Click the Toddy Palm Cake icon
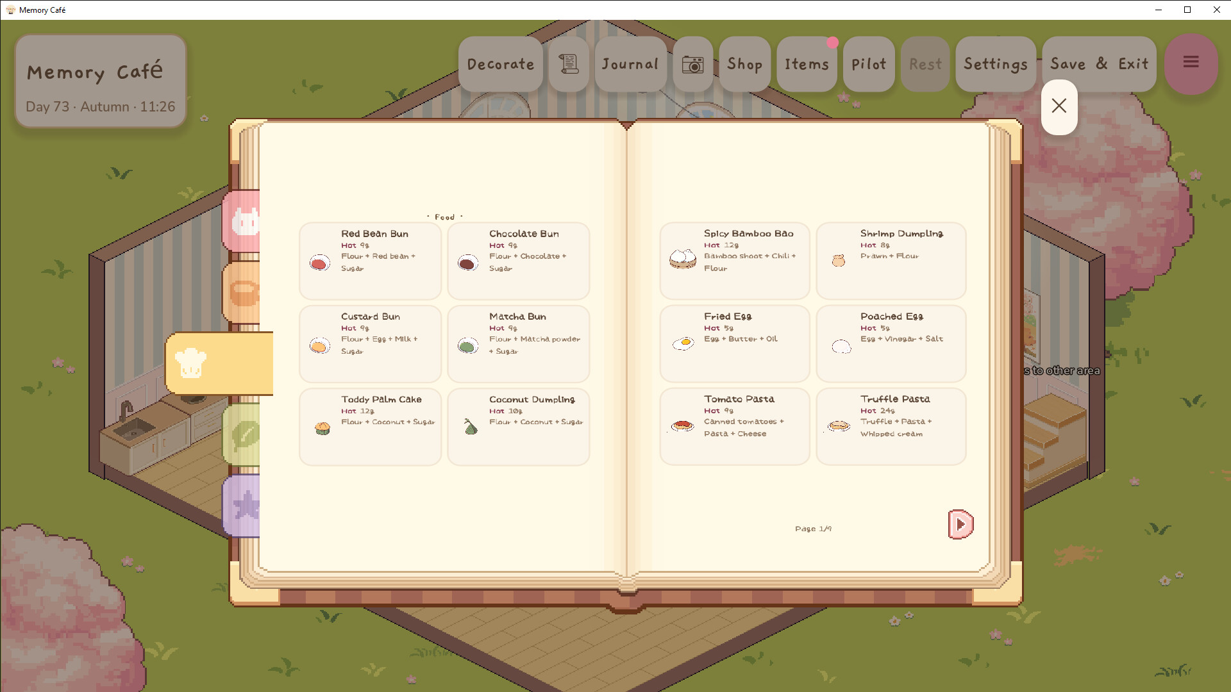This screenshot has width=1231, height=692. click(x=322, y=428)
